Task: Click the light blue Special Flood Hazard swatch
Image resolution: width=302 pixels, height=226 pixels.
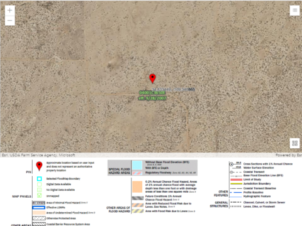Action: pyautogui.click(x=137, y=165)
